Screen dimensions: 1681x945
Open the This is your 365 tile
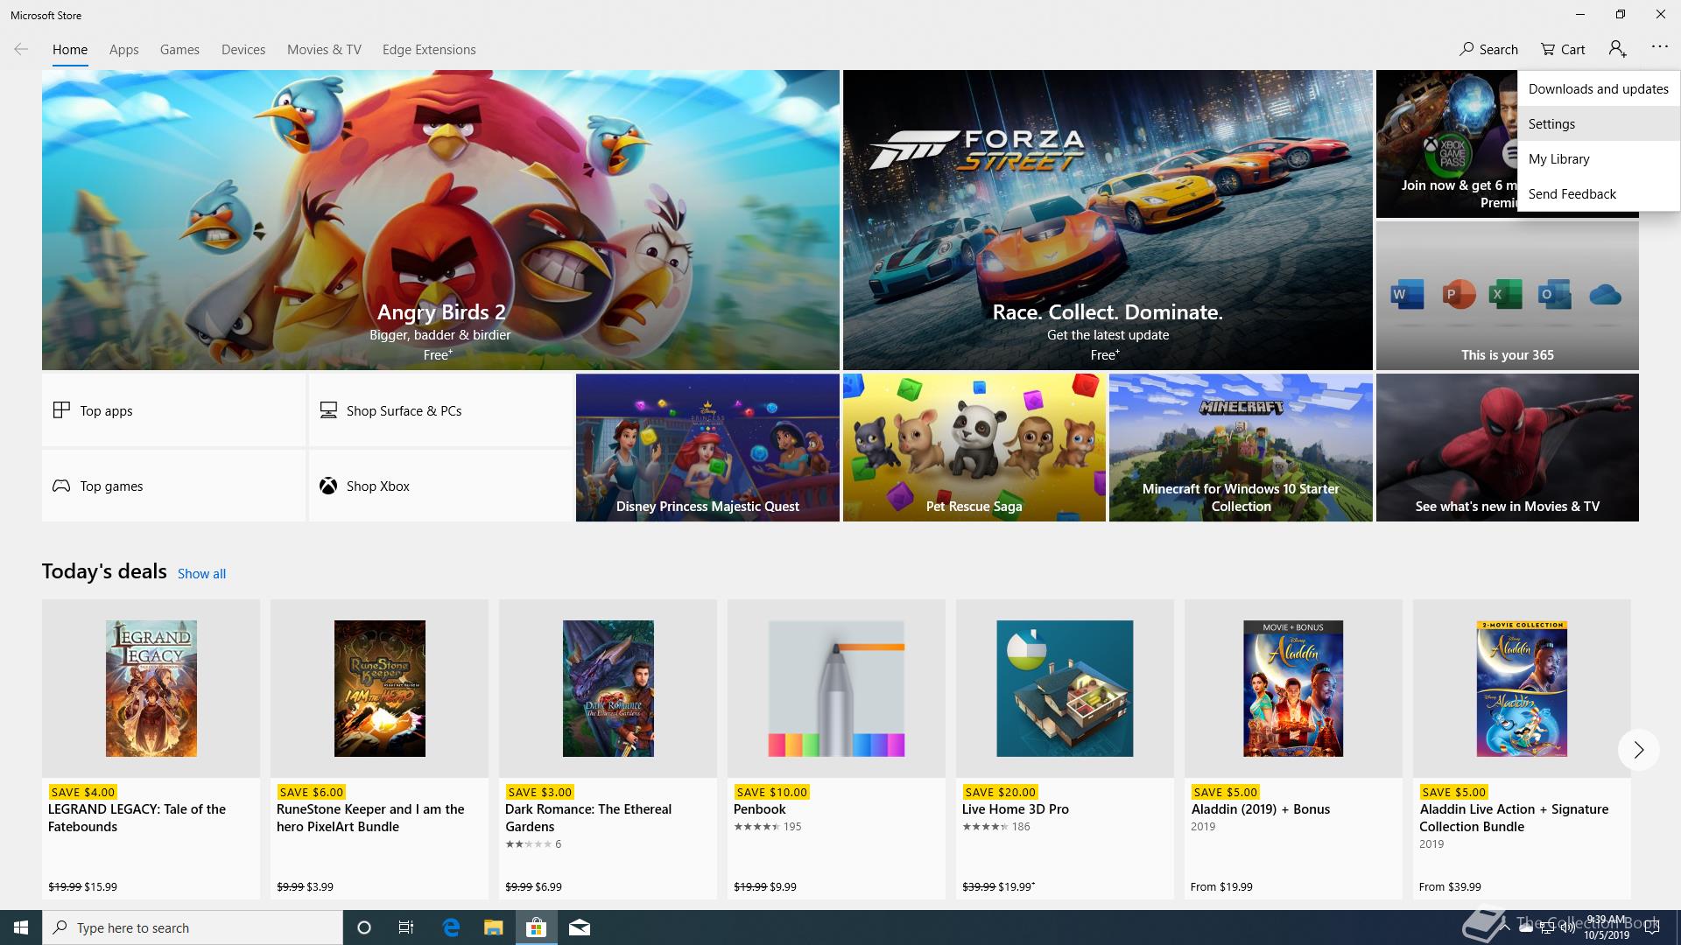coord(1507,296)
